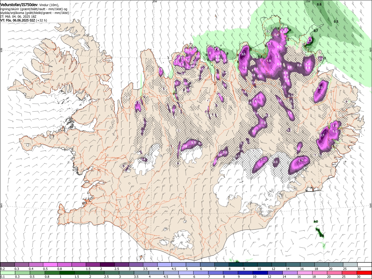Viewport: 372px width, 279px height.
Task: Click the 3.1 precipitation value in the eastern fjords
Action: click(x=322, y=135)
